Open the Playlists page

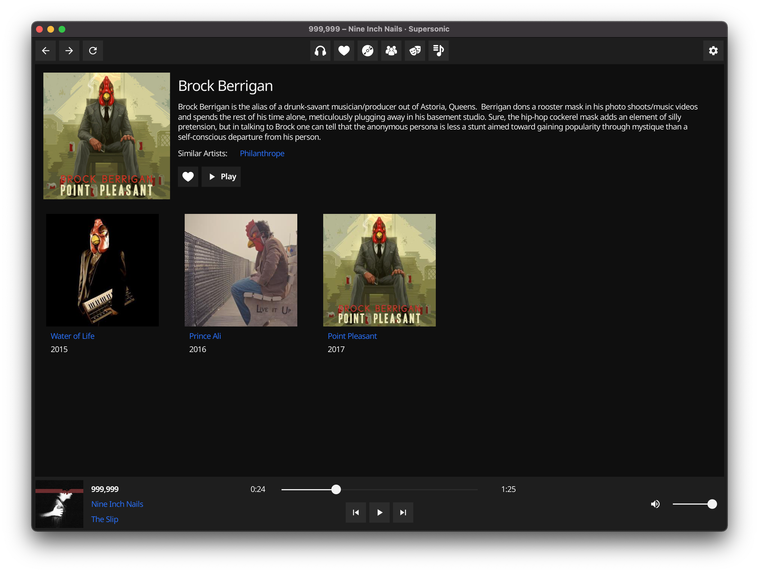[439, 51]
